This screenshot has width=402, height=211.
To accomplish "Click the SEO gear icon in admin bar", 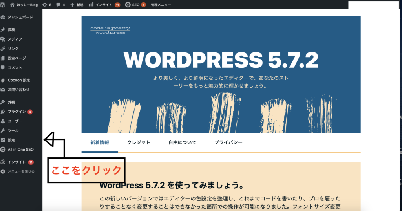I will (x=128, y=5).
